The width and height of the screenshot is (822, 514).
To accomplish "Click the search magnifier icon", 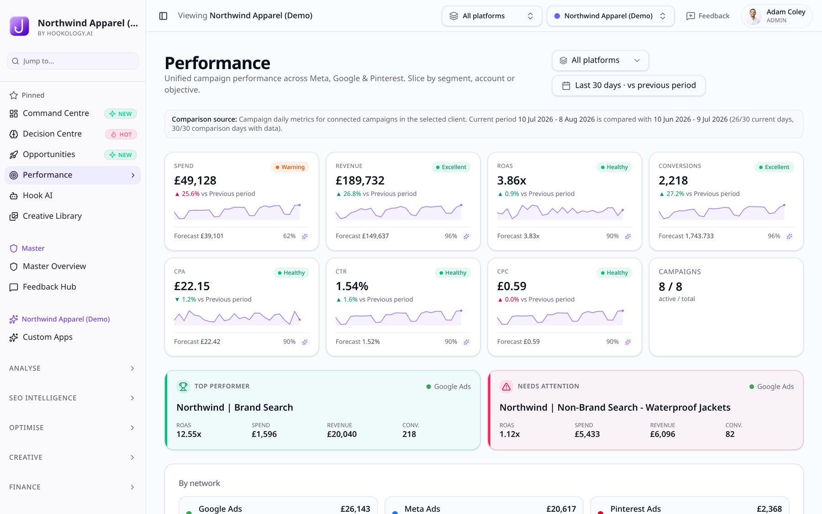I will 16,61.
